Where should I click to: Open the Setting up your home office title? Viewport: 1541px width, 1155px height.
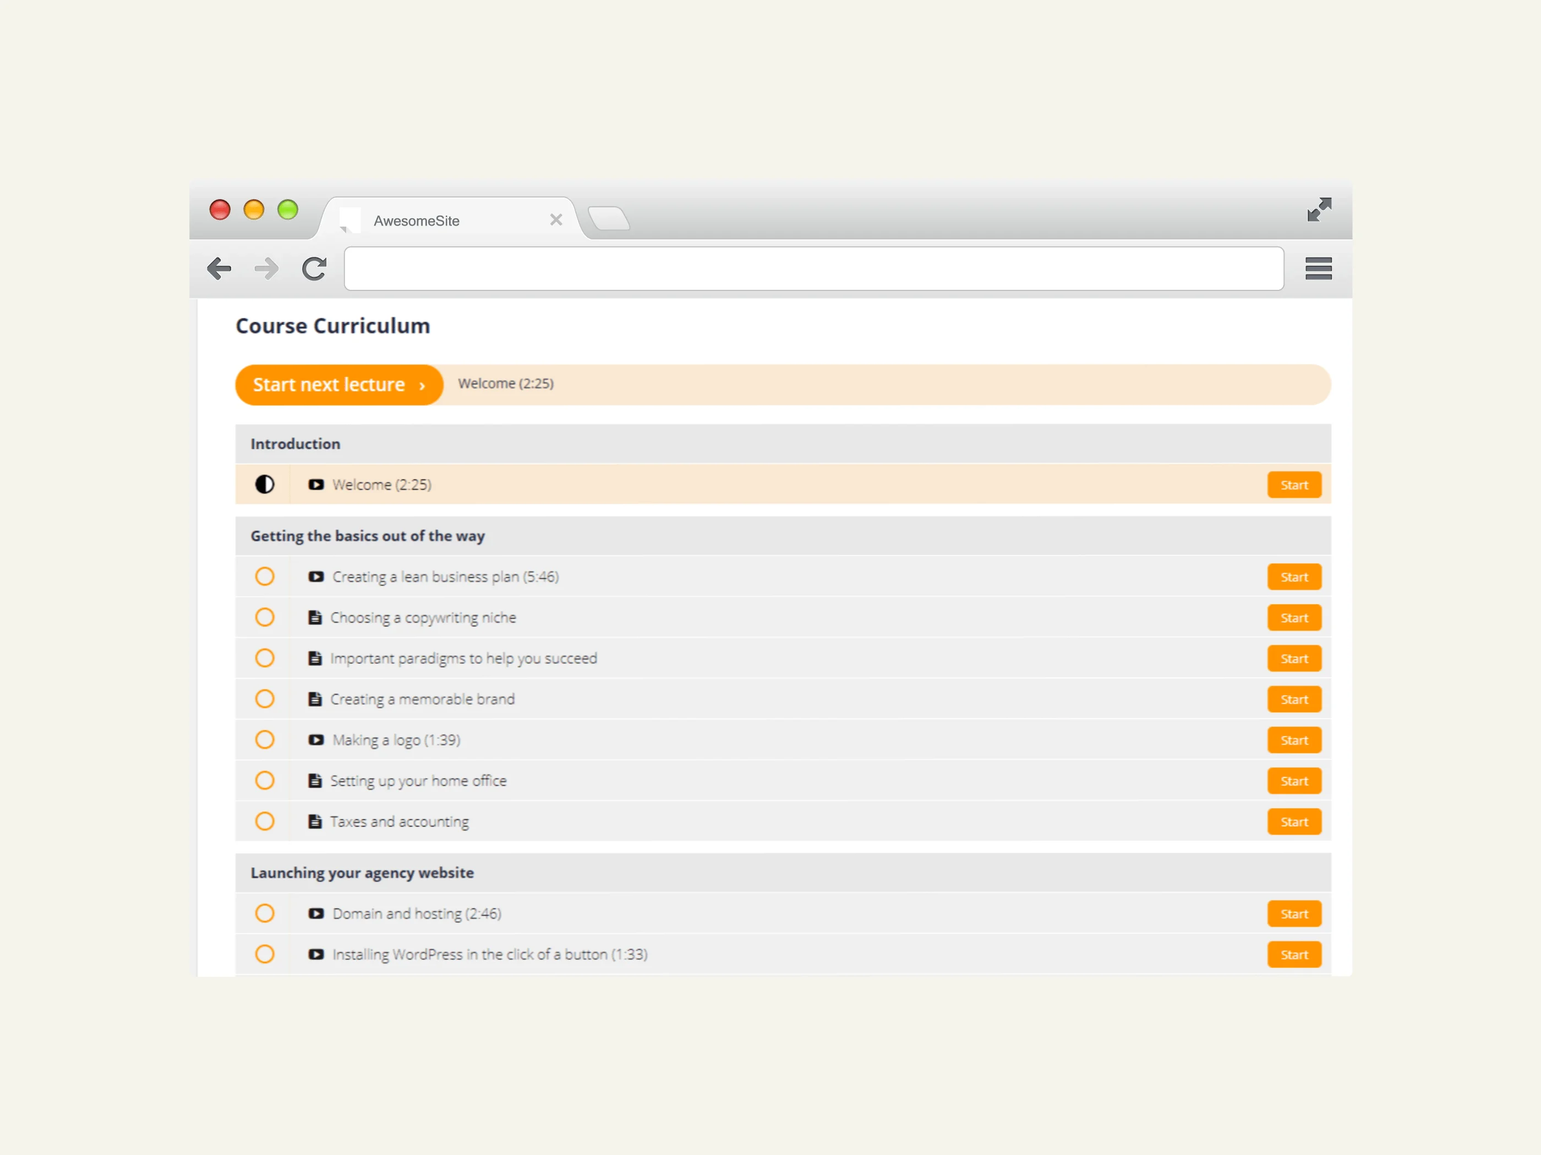pyautogui.click(x=418, y=781)
